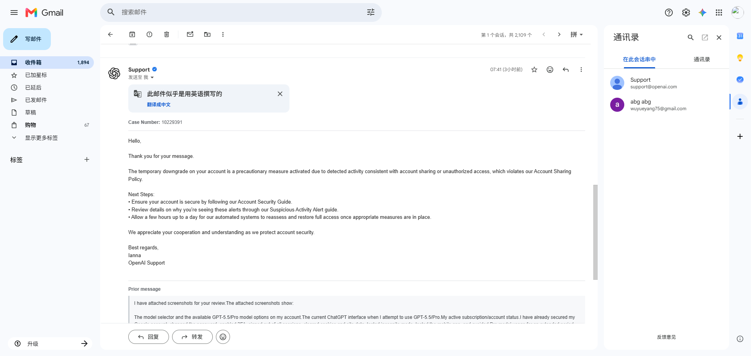Open the Google account avatar
Screen dimensions: 751x356
coord(738,13)
